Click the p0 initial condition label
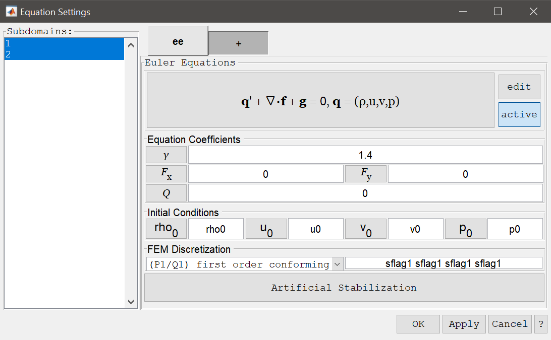Viewport: 551px width, 340px height. (466, 229)
